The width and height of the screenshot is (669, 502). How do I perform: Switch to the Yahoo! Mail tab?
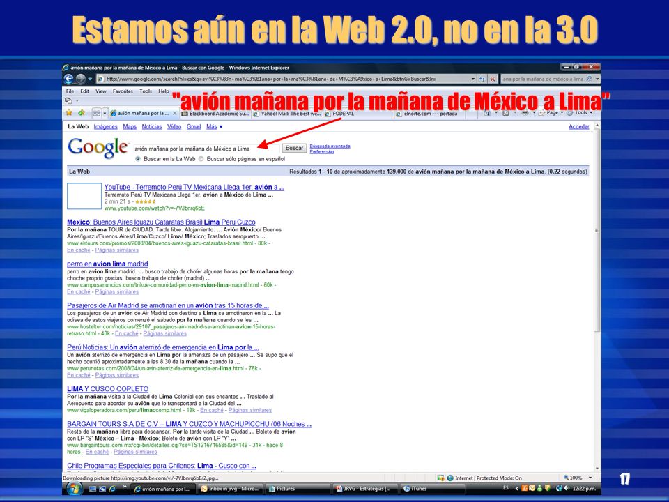pyautogui.click(x=286, y=114)
